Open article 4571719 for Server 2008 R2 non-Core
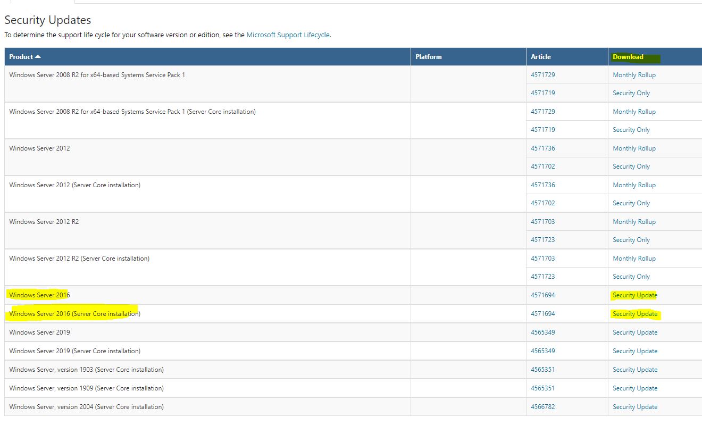The image size is (702, 425). pyautogui.click(x=542, y=93)
